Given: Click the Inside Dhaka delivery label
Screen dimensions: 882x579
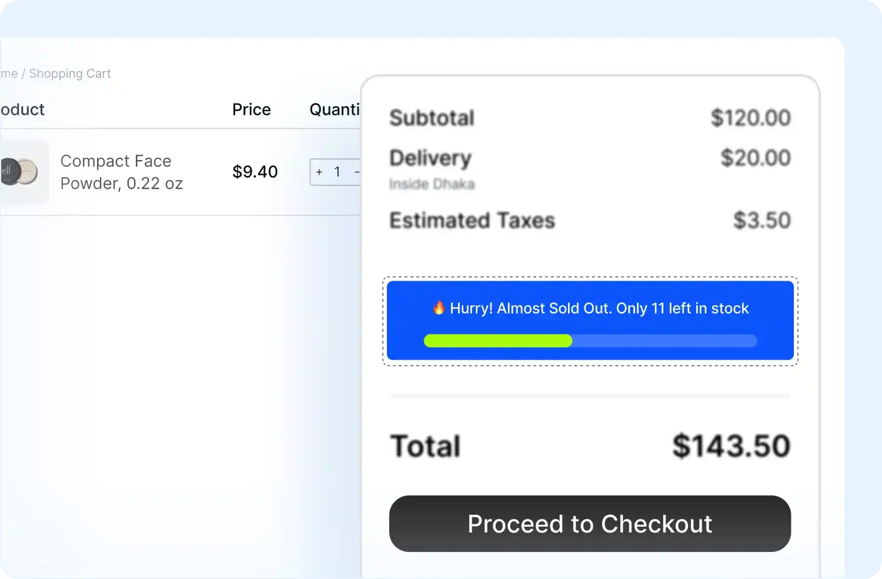Looking at the screenshot, I should [432, 184].
